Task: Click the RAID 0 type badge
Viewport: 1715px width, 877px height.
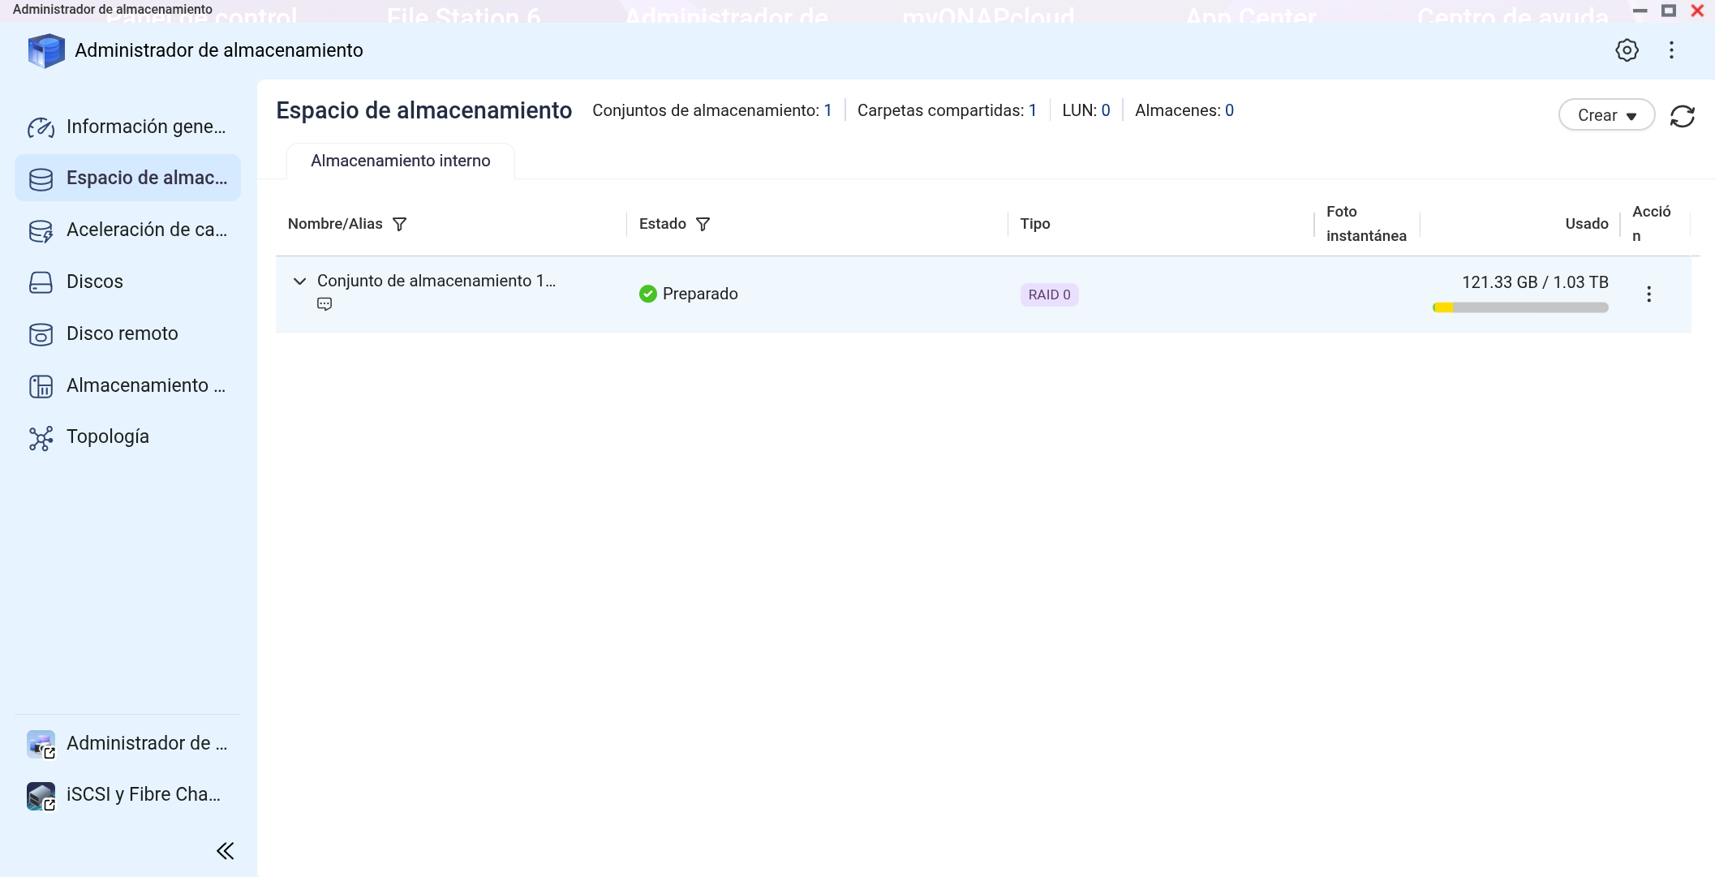Action: [1048, 294]
